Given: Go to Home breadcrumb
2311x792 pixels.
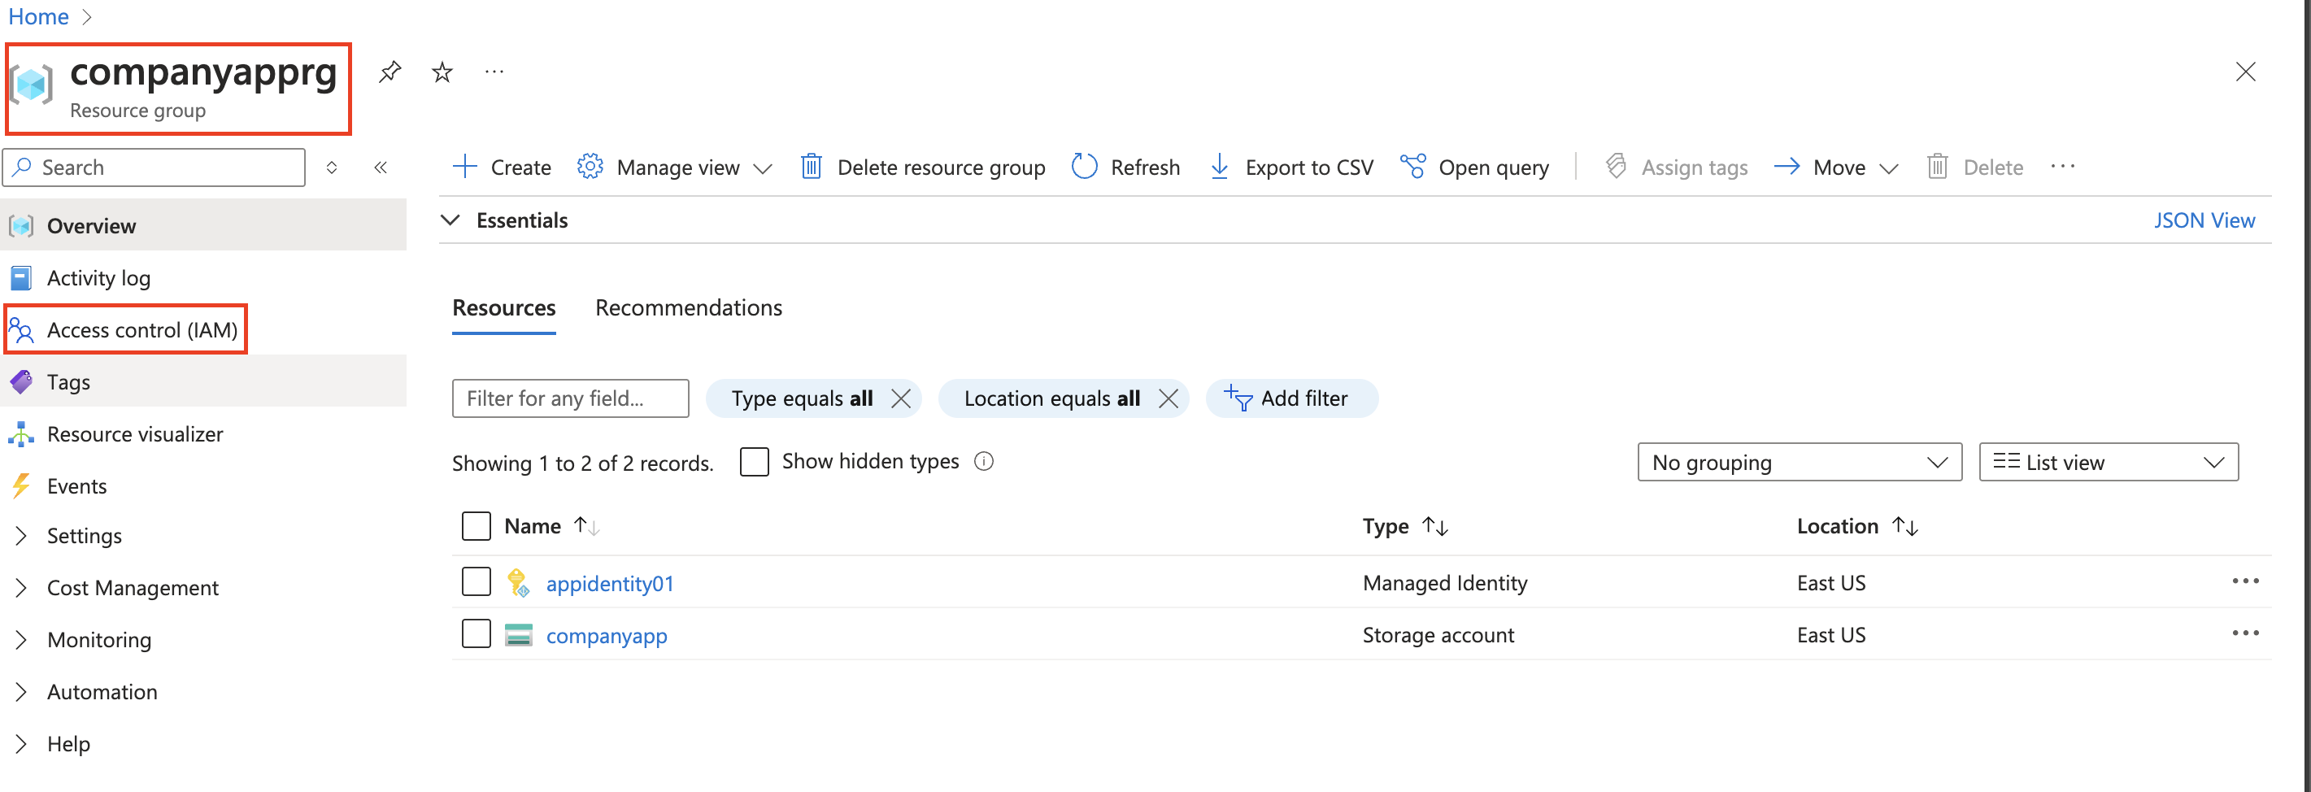Looking at the screenshot, I should coord(37,16).
